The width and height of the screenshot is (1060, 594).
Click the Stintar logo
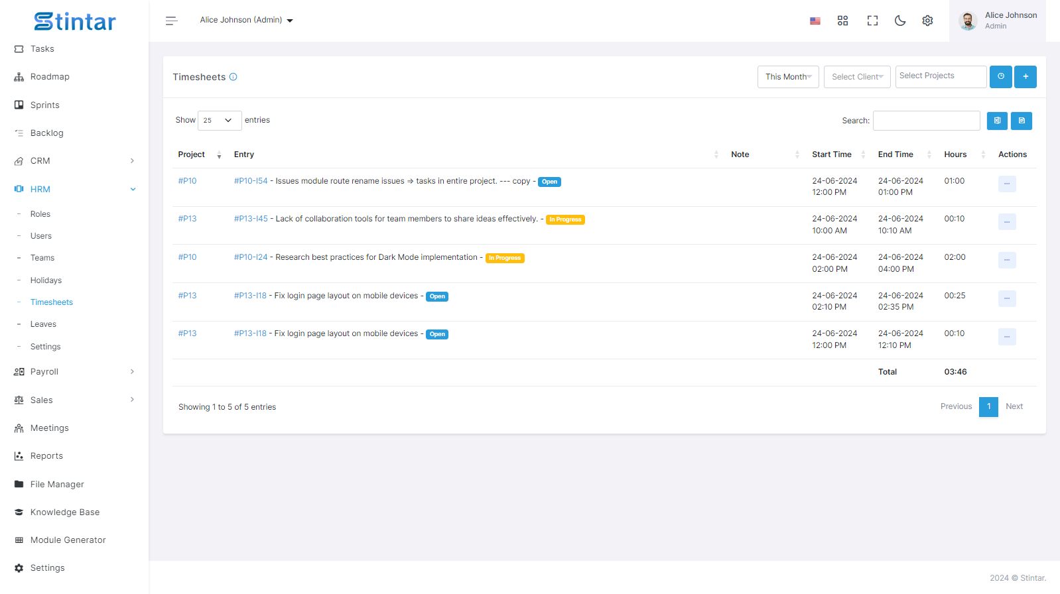coord(75,21)
